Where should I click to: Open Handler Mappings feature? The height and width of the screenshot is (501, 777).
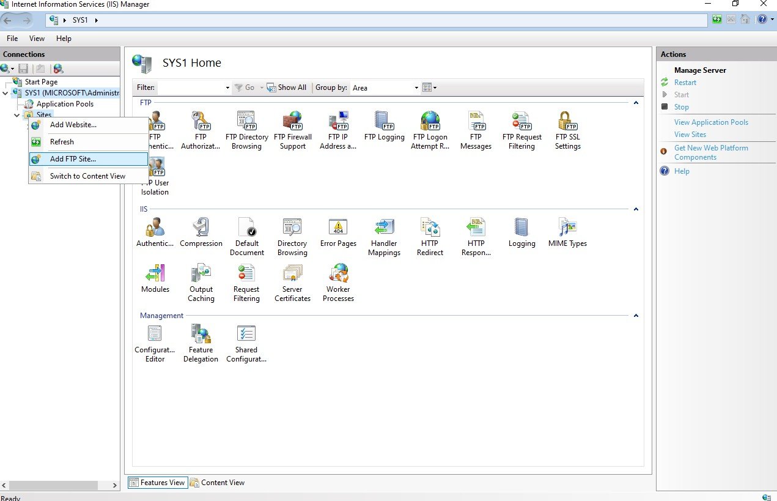[x=384, y=237]
